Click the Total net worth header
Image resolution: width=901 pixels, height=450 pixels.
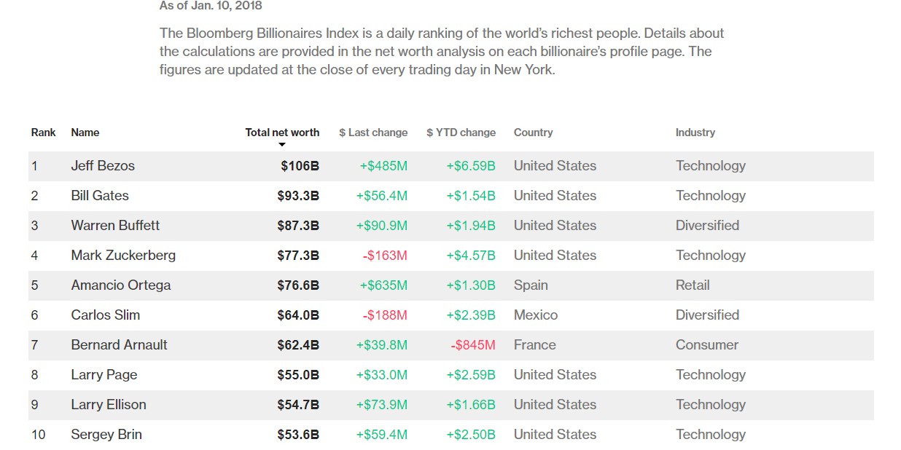coord(282,133)
